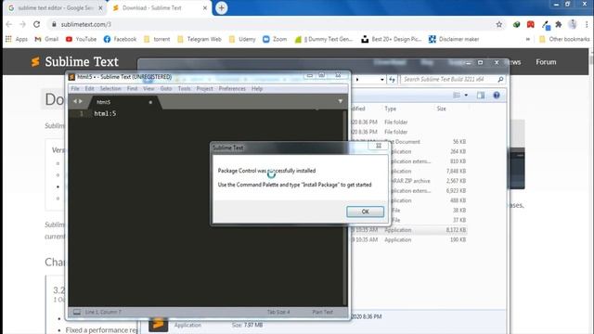The image size is (594, 334).
Task: Click OK in Package Control dialog
Action: coord(365,212)
